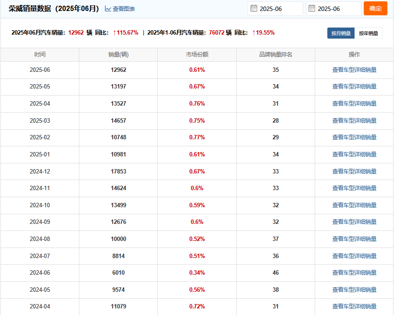Open 查看车型详细销量 for the 2025-01 row

click(354, 154)
